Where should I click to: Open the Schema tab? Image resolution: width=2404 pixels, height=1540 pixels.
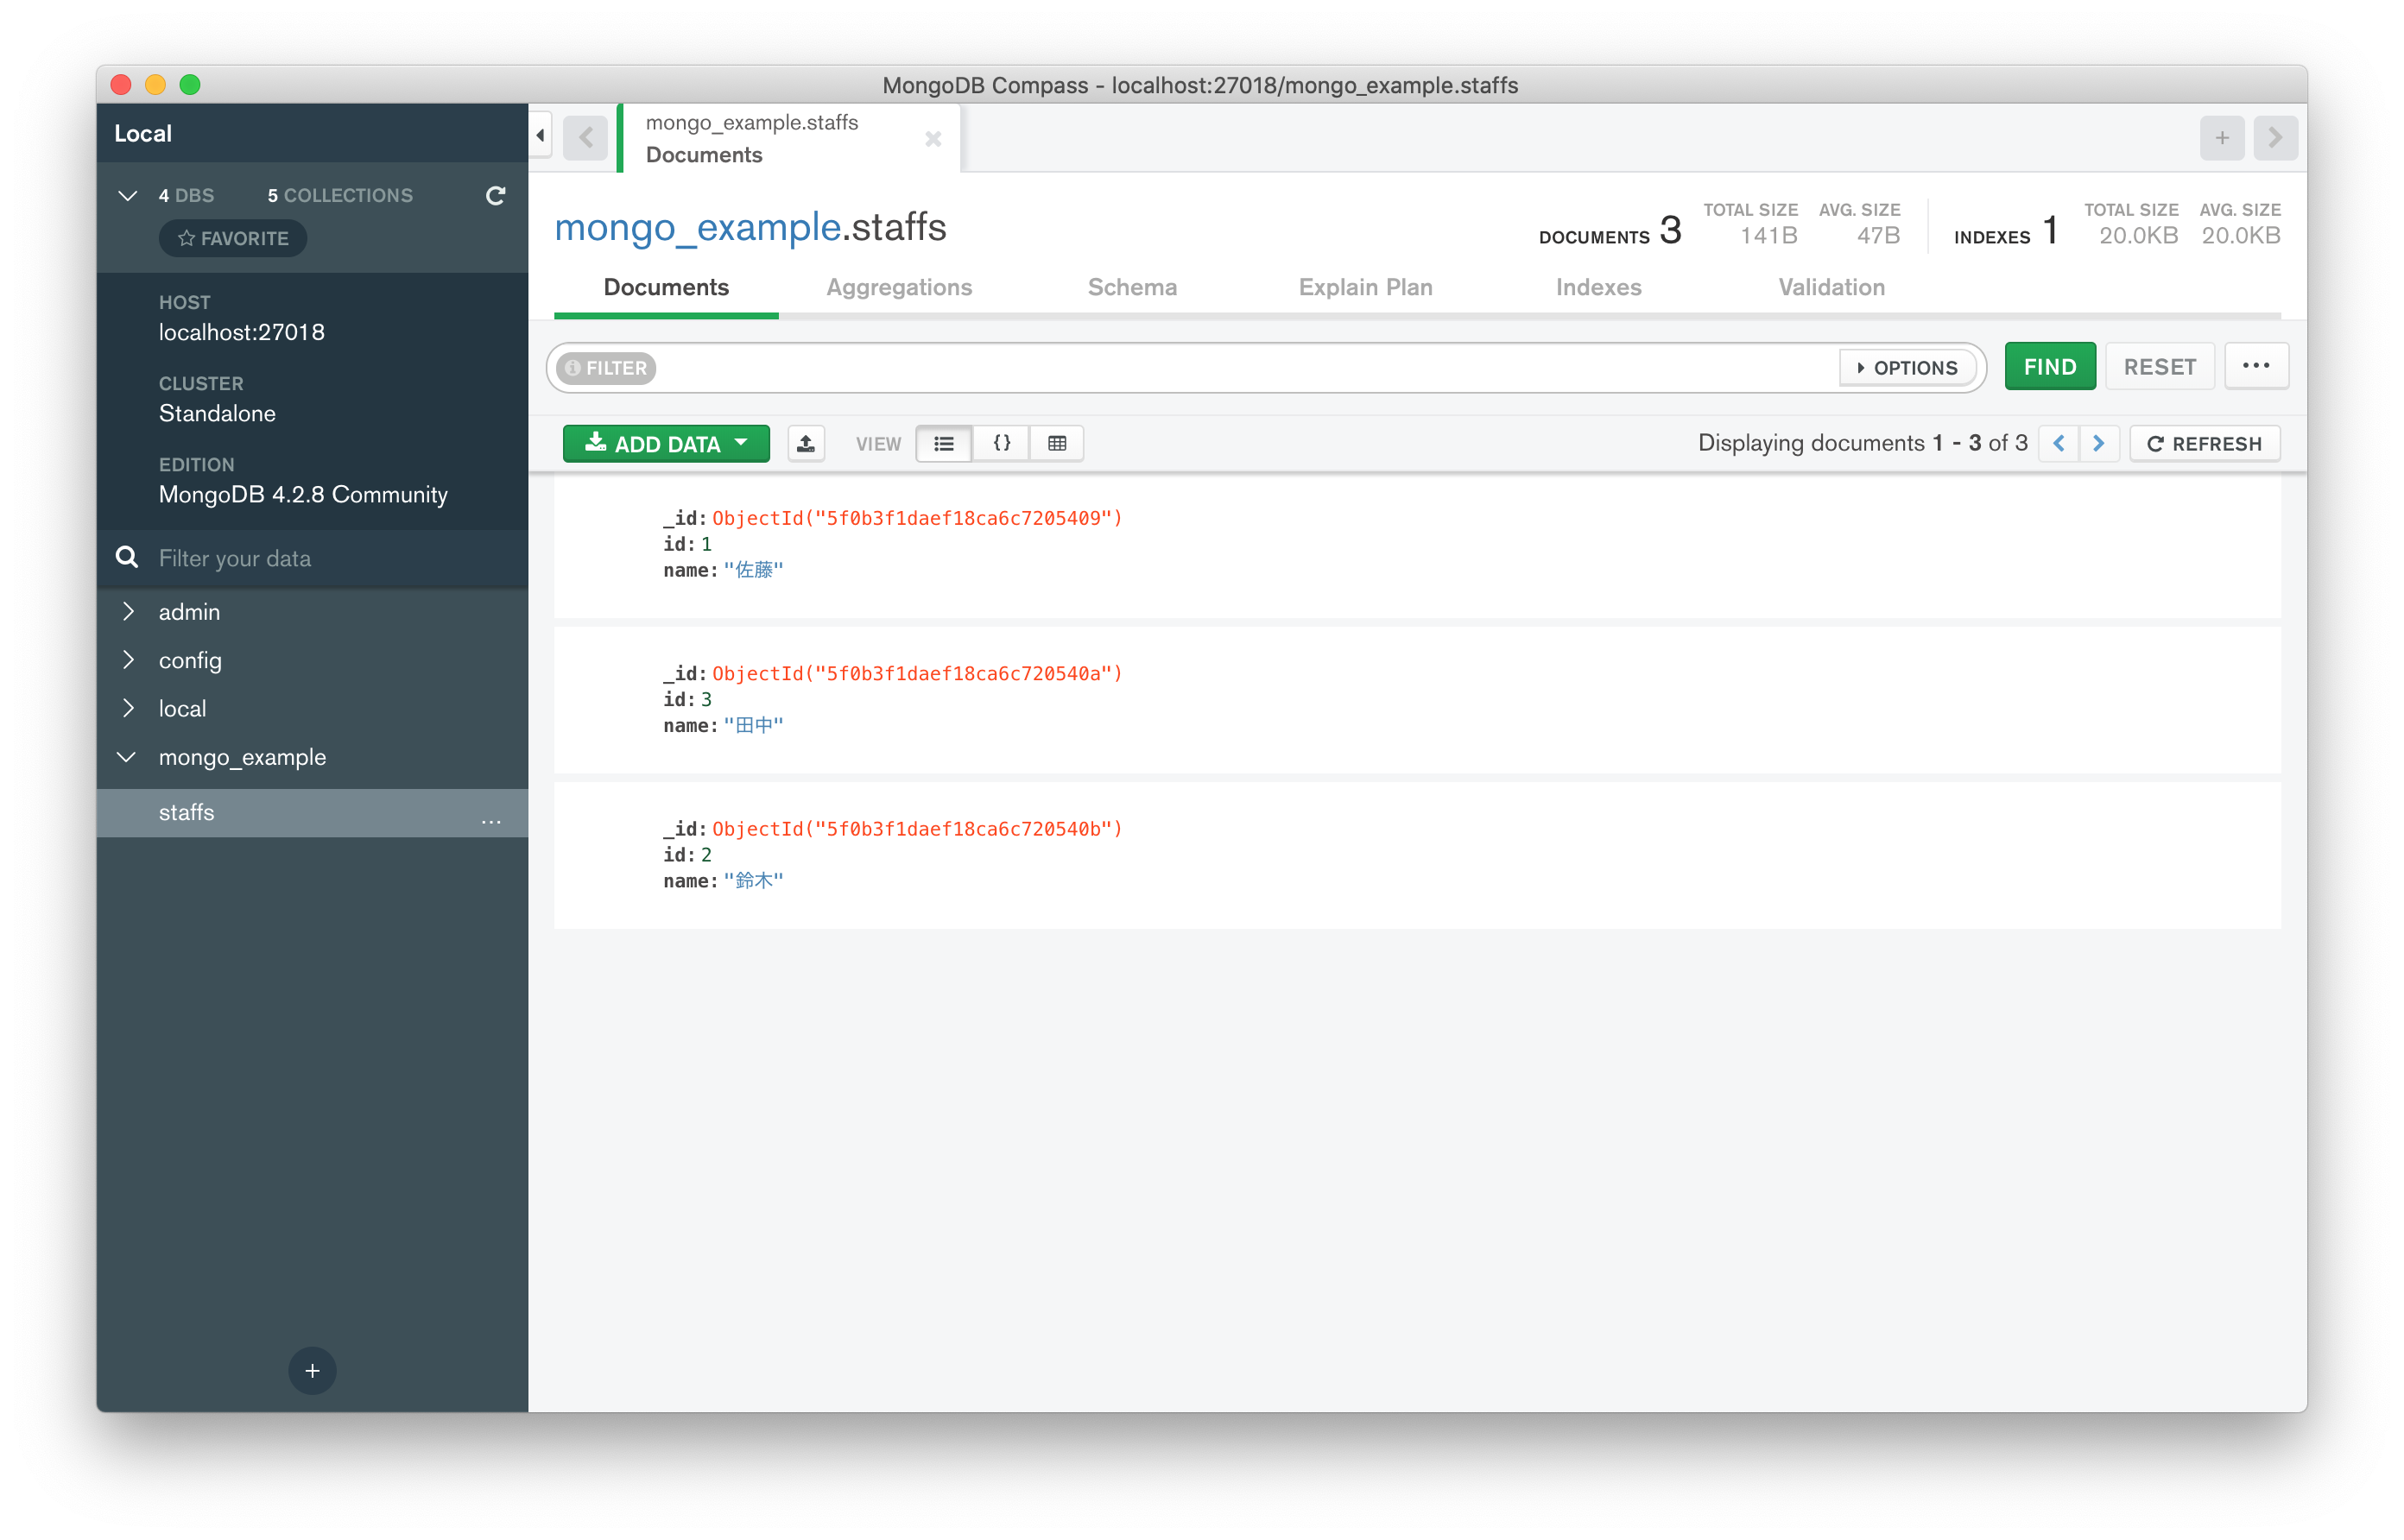pyautogui.click(x=1132, y=287)
